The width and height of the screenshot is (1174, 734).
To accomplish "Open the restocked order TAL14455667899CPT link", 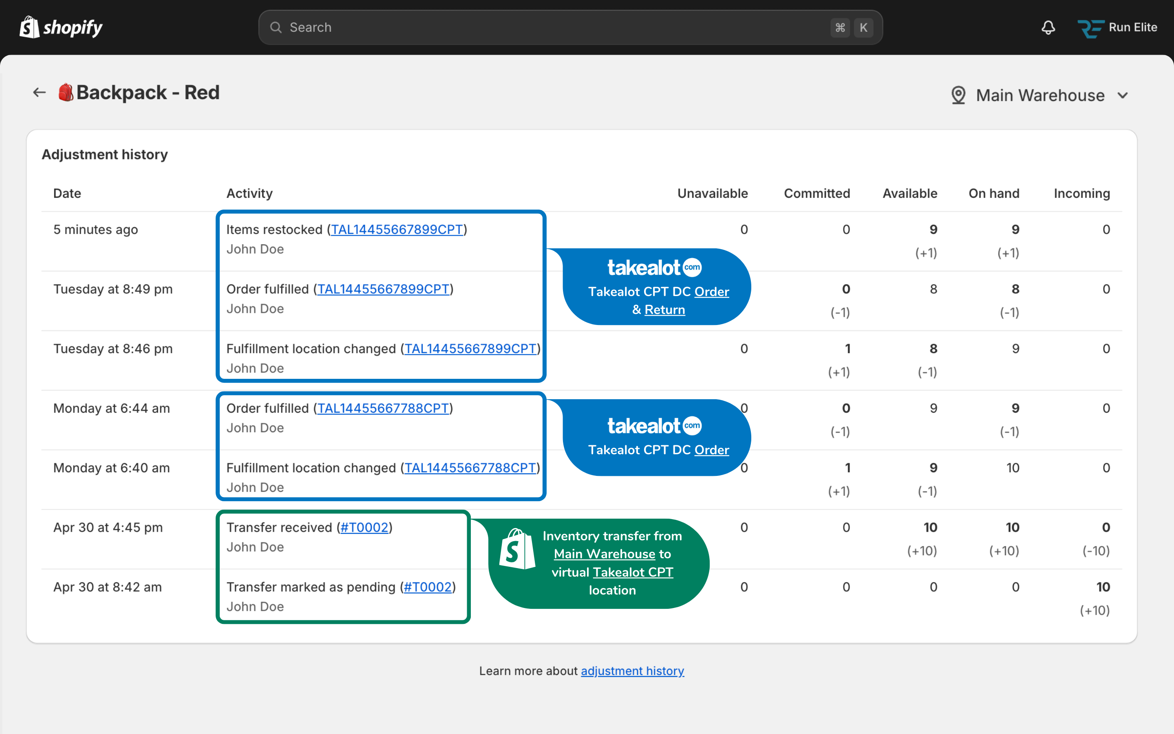I will (x=397, y=230).
